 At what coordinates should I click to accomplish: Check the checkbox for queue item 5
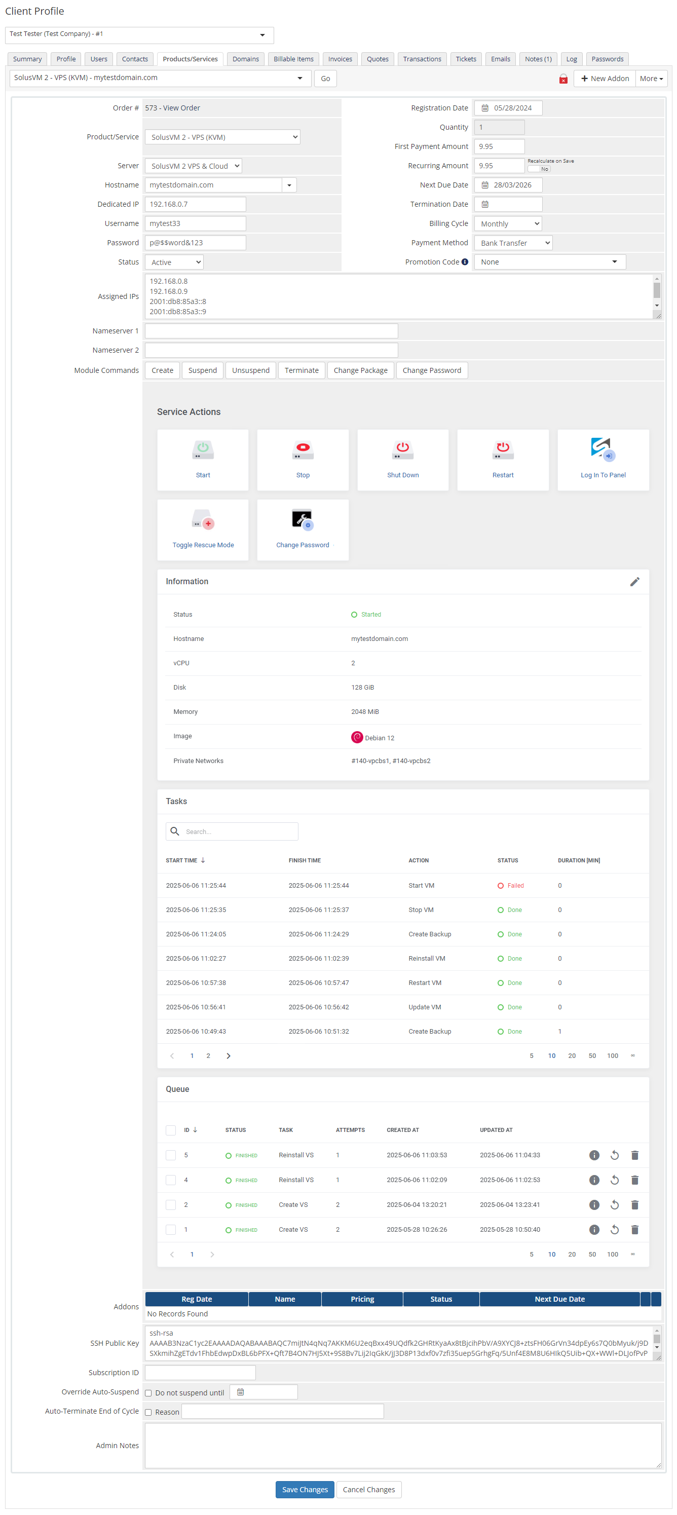(171, 1155)
